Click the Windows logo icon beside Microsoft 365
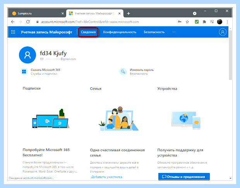The width and height of the screenshot is (240, 188). 24,71
